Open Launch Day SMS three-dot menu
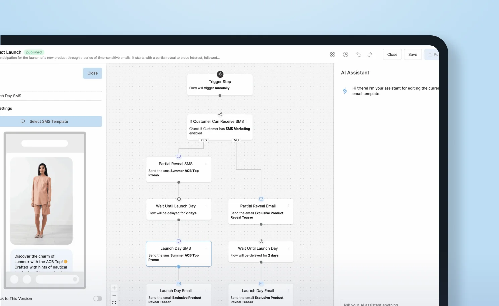Screen dimensions: 499x306 coord(206,248)
